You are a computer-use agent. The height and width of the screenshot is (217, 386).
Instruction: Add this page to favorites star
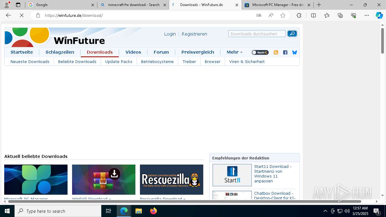click(x=283, y=15)
